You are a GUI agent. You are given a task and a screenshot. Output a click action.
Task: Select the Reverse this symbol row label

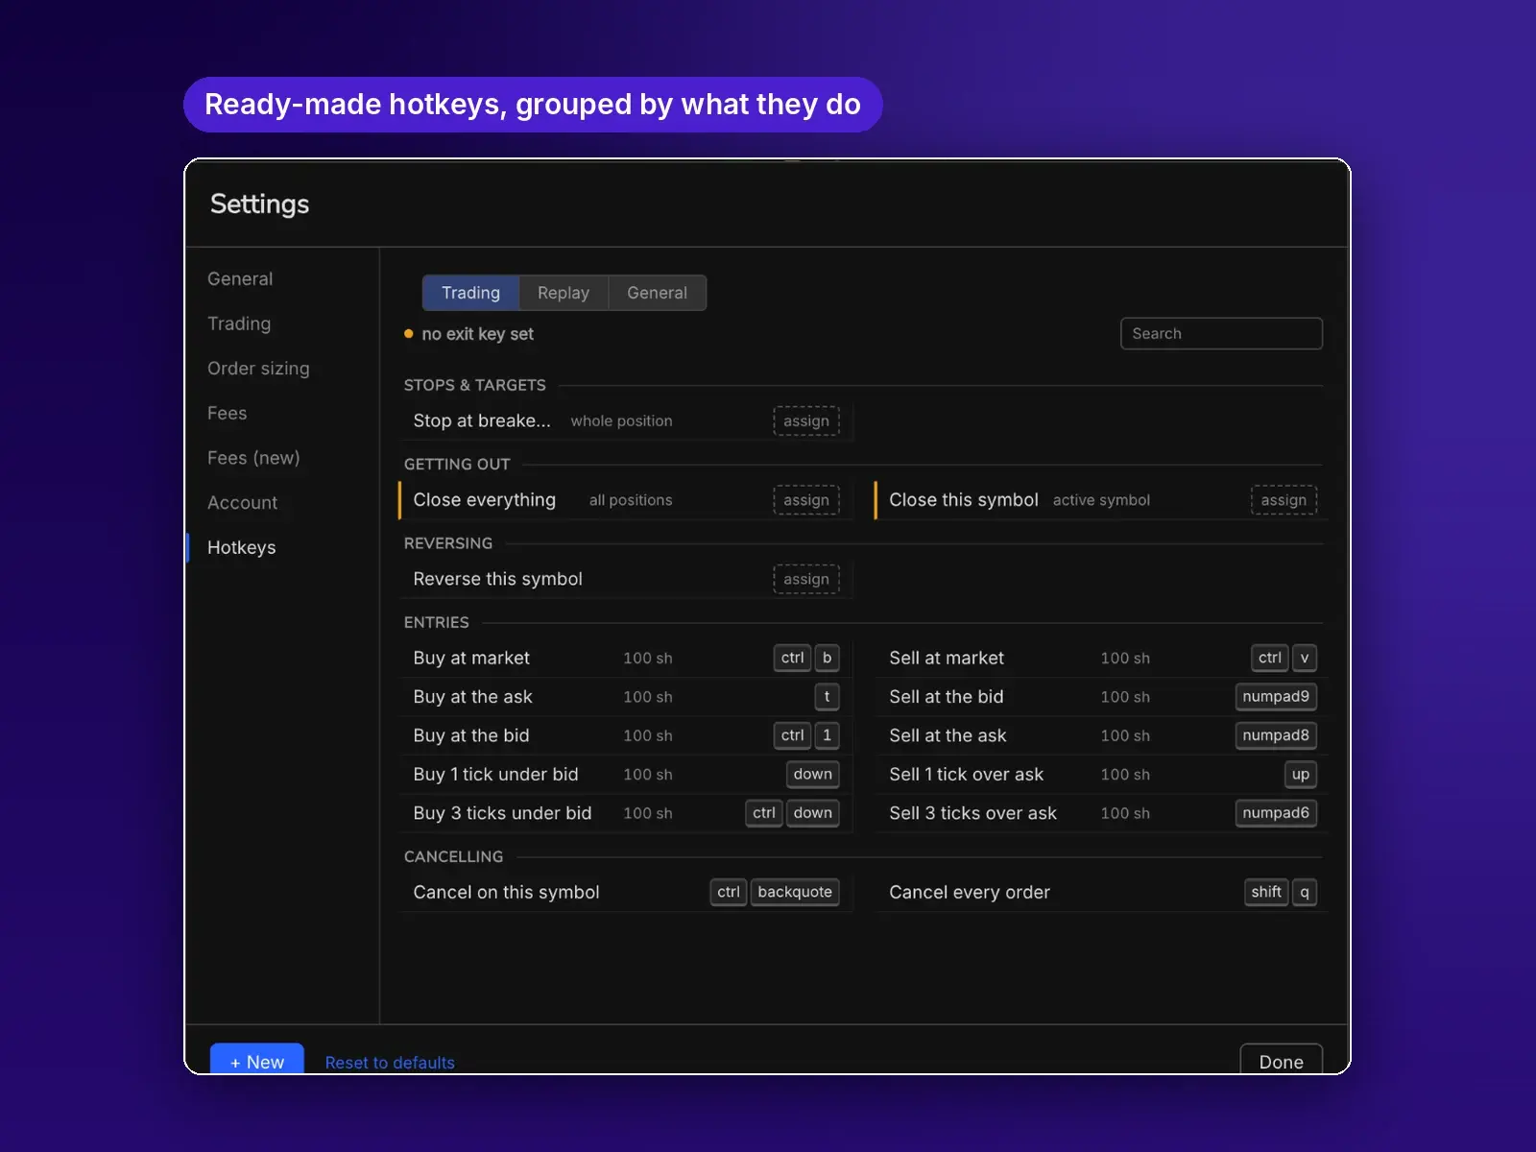498,579
